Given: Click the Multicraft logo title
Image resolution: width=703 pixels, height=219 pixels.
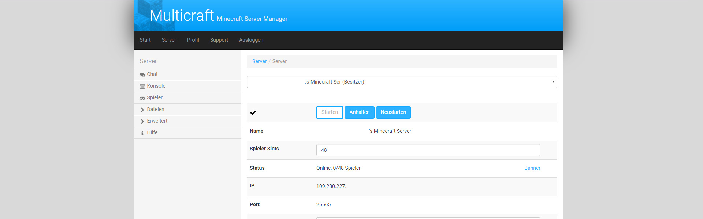Looking at the screenshot, I should [182, 15].
